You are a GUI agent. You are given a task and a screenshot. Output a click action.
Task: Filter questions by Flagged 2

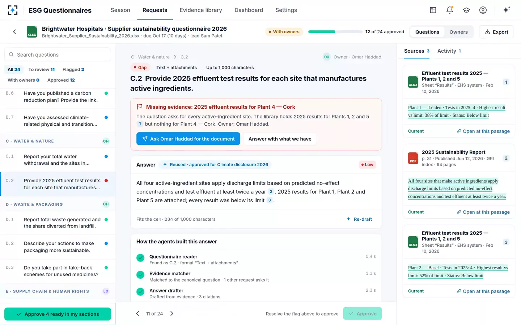[x=73, y=69]
